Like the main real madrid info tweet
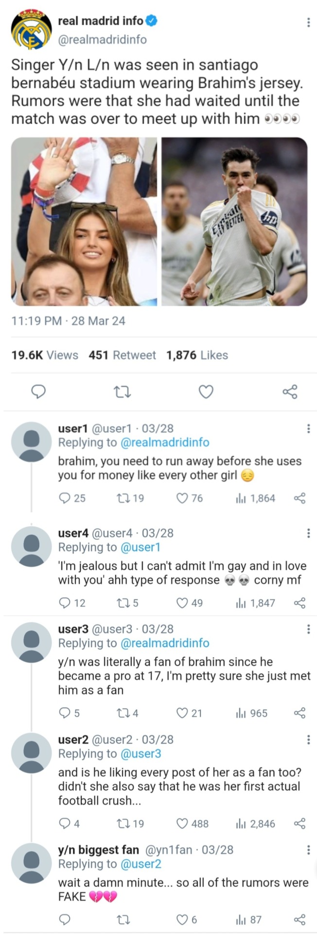Image resolution: width=317 pixels, height=934 pixels. tap(206, 392)
